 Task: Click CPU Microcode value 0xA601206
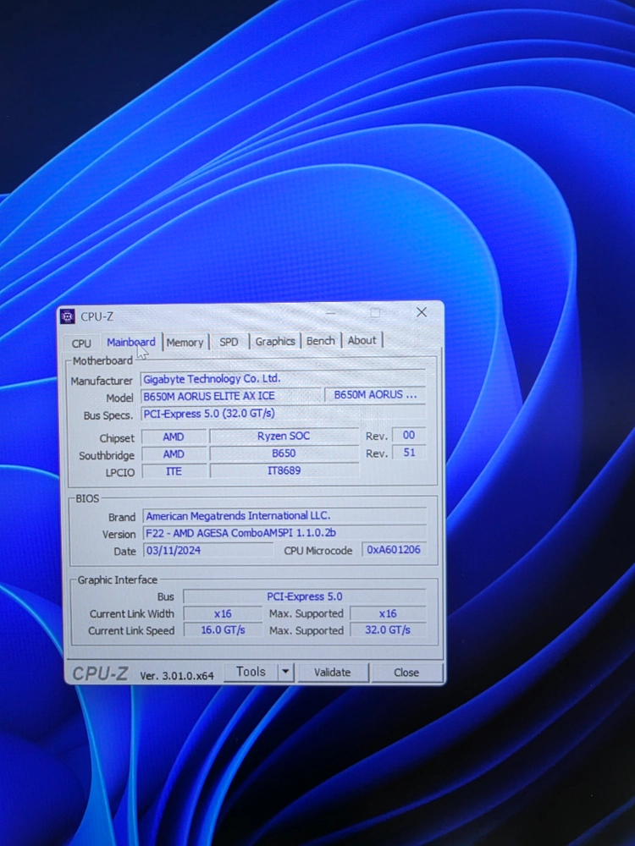coord(394,550)
